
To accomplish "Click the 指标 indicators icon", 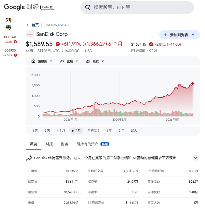I will click(x=88, y=61).
